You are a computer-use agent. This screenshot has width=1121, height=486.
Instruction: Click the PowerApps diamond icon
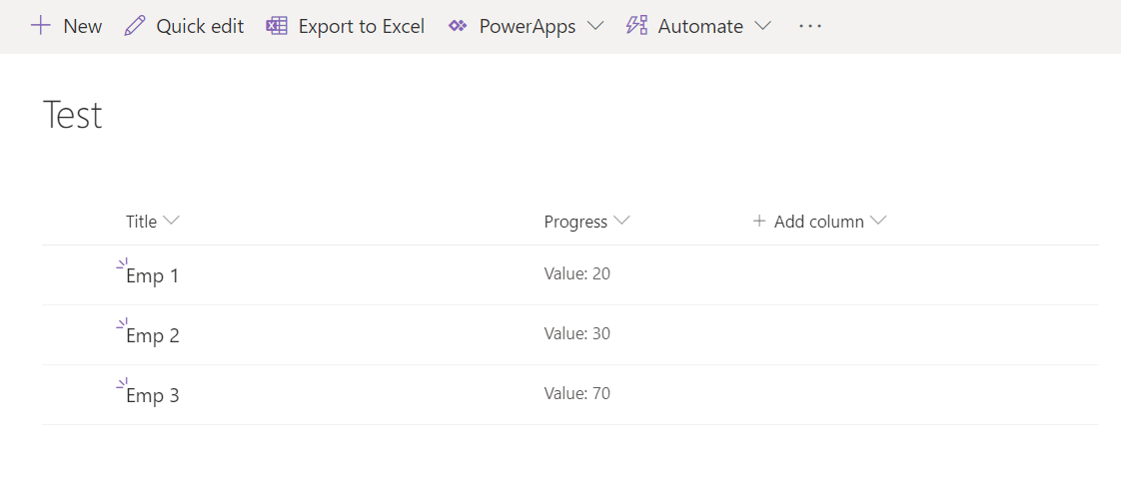(x=458, y=26)
